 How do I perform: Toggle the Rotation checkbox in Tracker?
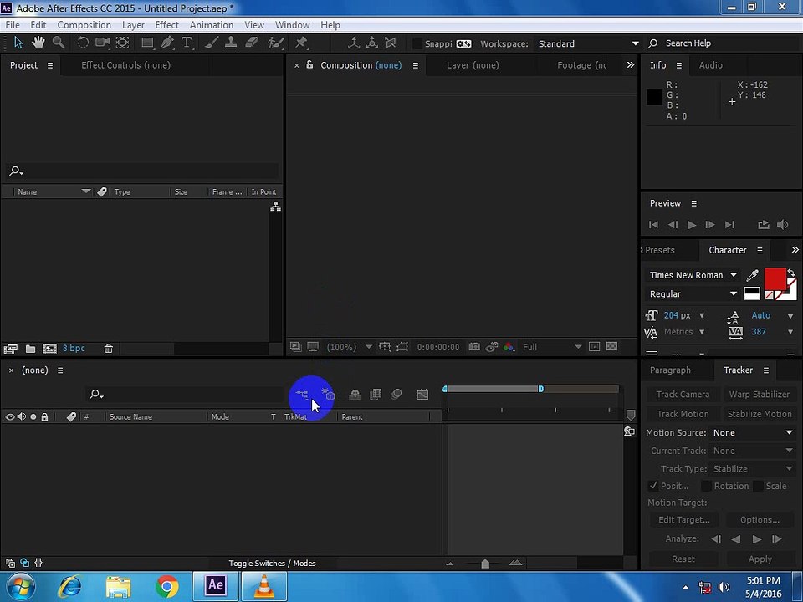706,485
